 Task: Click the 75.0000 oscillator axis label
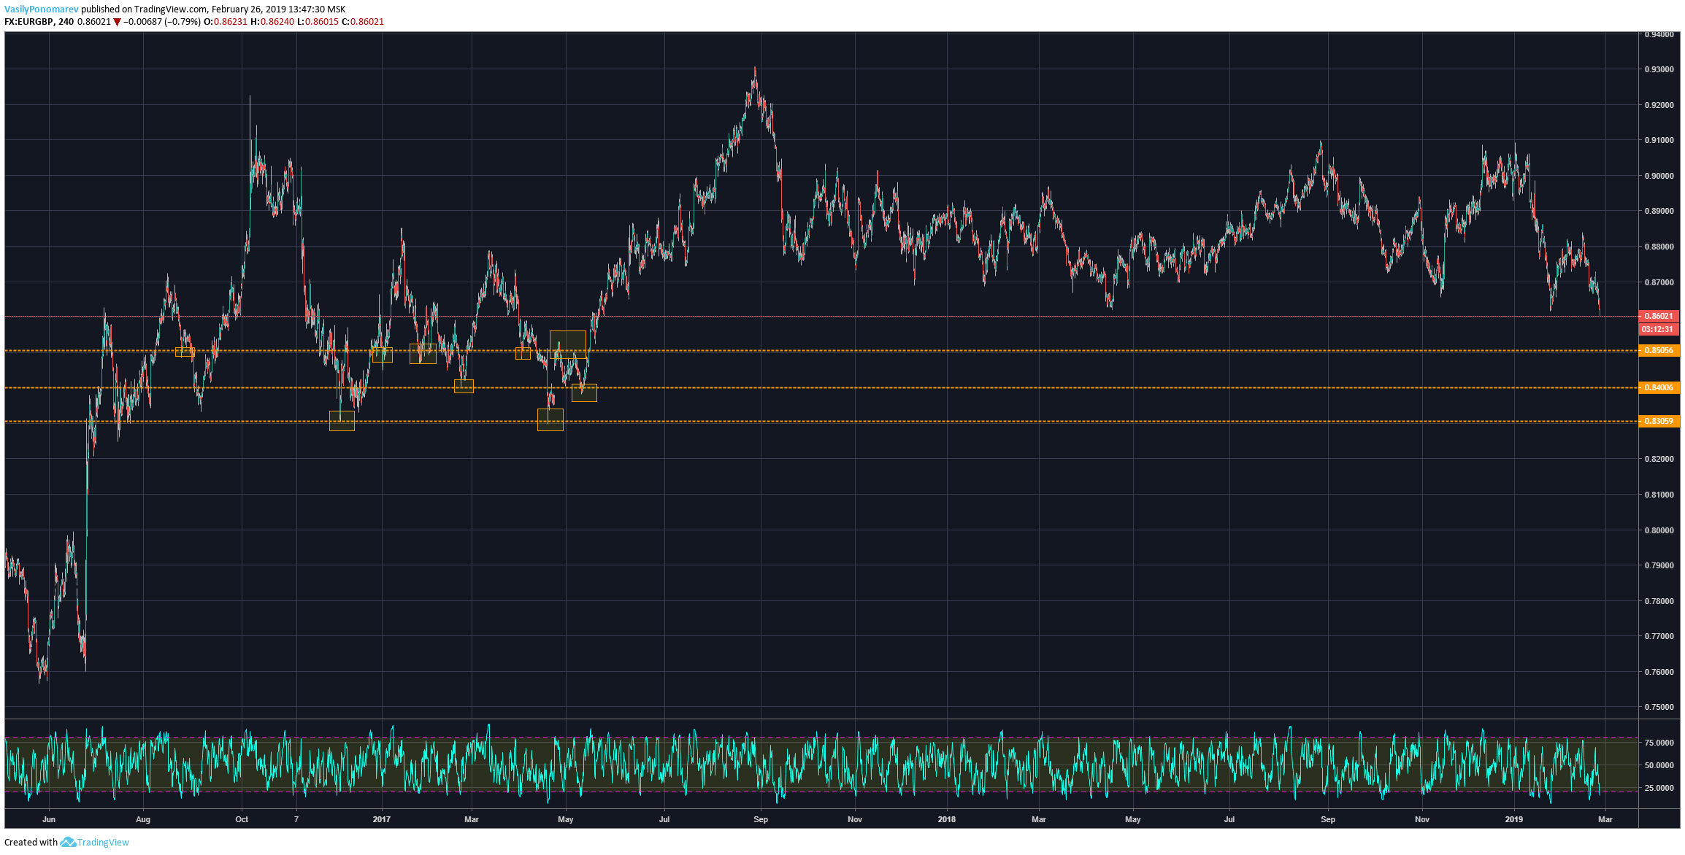pos(1659,743)
